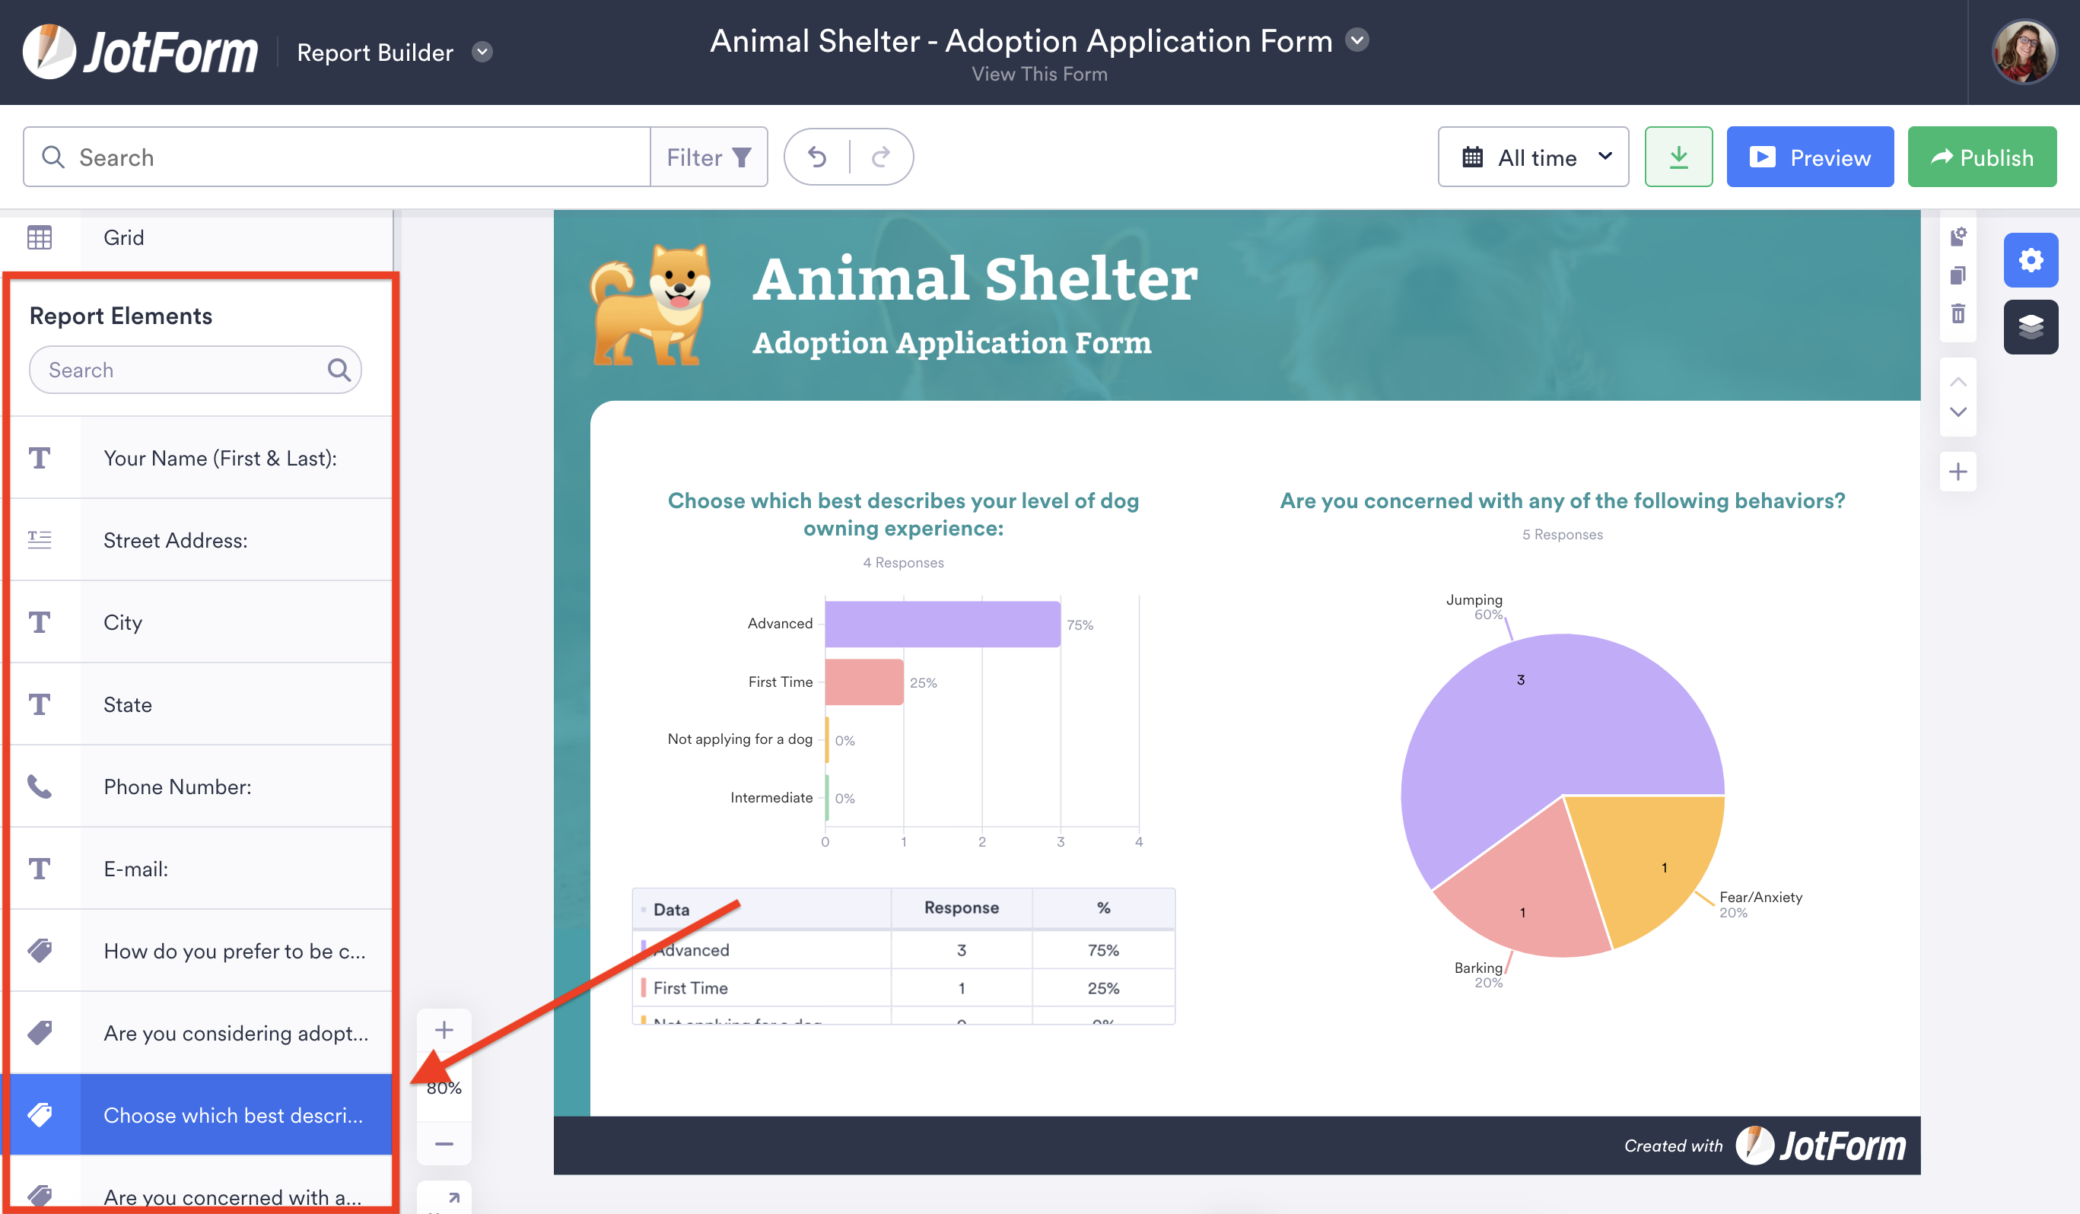Click the Preview button to preview report
2080x1214 pixels.
tap(1810, 156)
